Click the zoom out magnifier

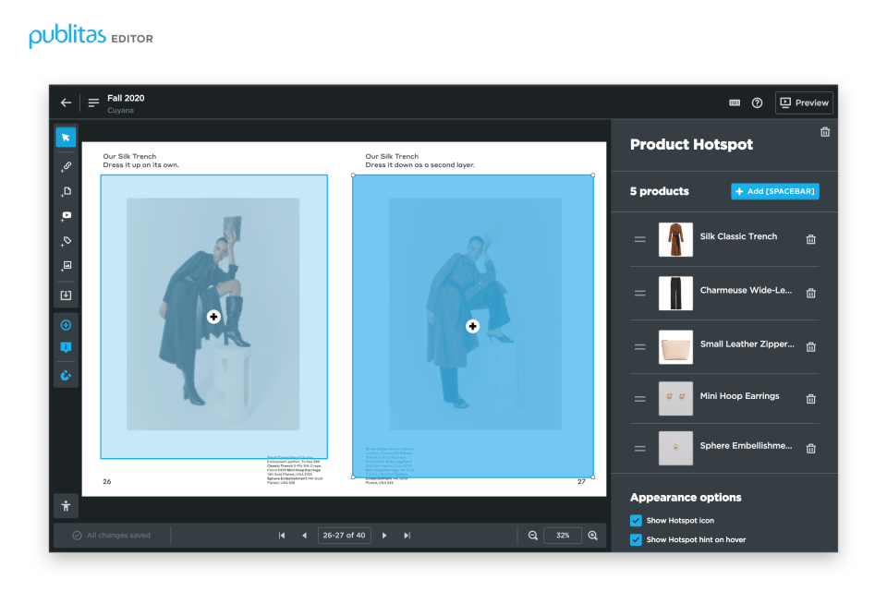tap(533, 535)
